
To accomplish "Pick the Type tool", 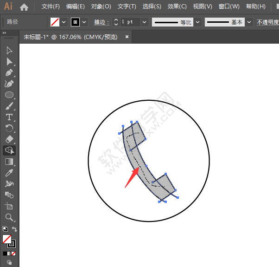I will point(9,117).
